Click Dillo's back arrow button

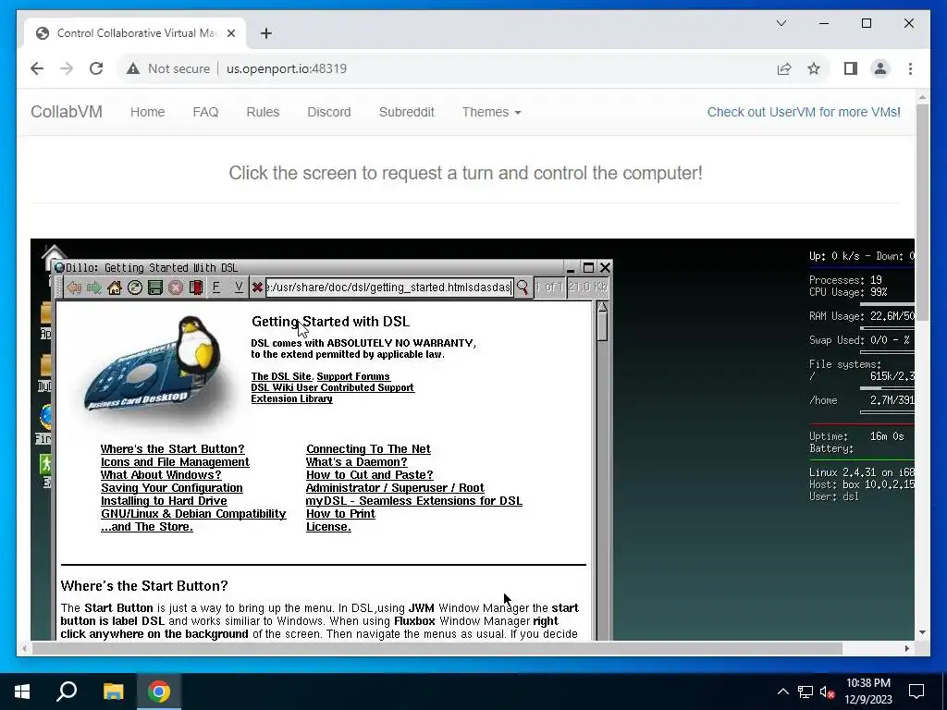74,288
